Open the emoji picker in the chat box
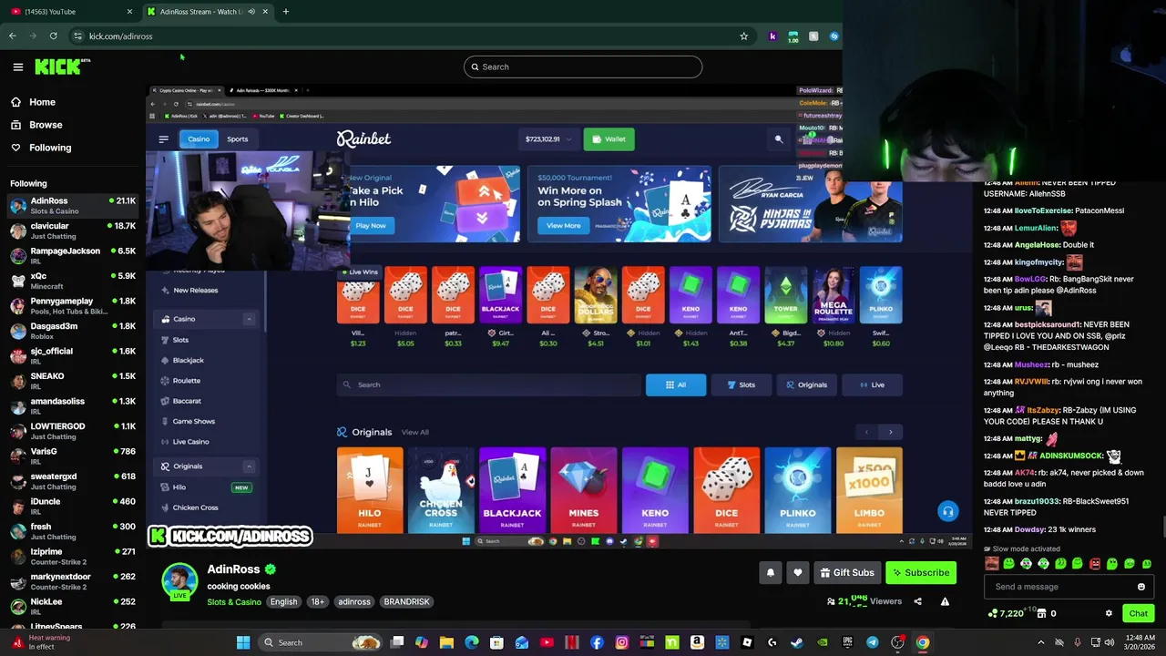The height and width of the screenshot is (656, 1166). coord(1140,587)
